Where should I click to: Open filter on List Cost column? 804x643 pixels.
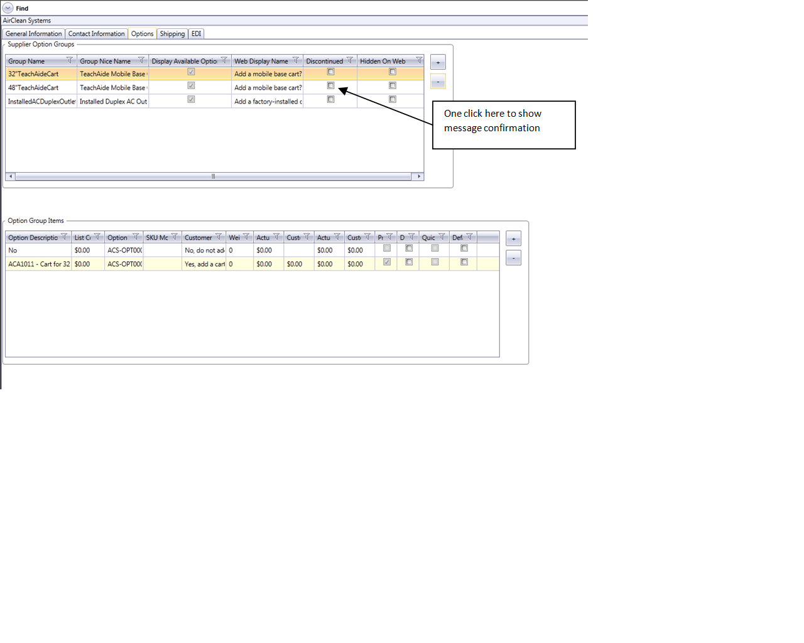pos(97,237)
